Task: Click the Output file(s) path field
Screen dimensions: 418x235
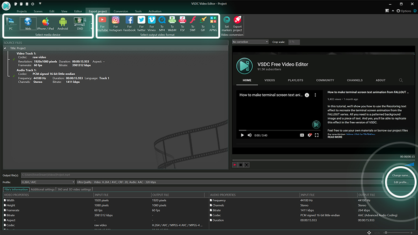Action: pyautogui.click(x=202, y=175)
